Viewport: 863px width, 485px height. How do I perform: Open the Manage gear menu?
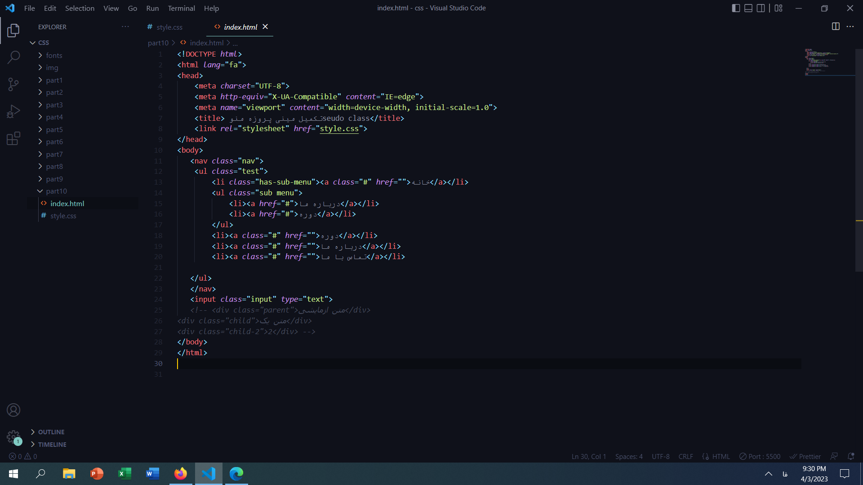point(13,437)
